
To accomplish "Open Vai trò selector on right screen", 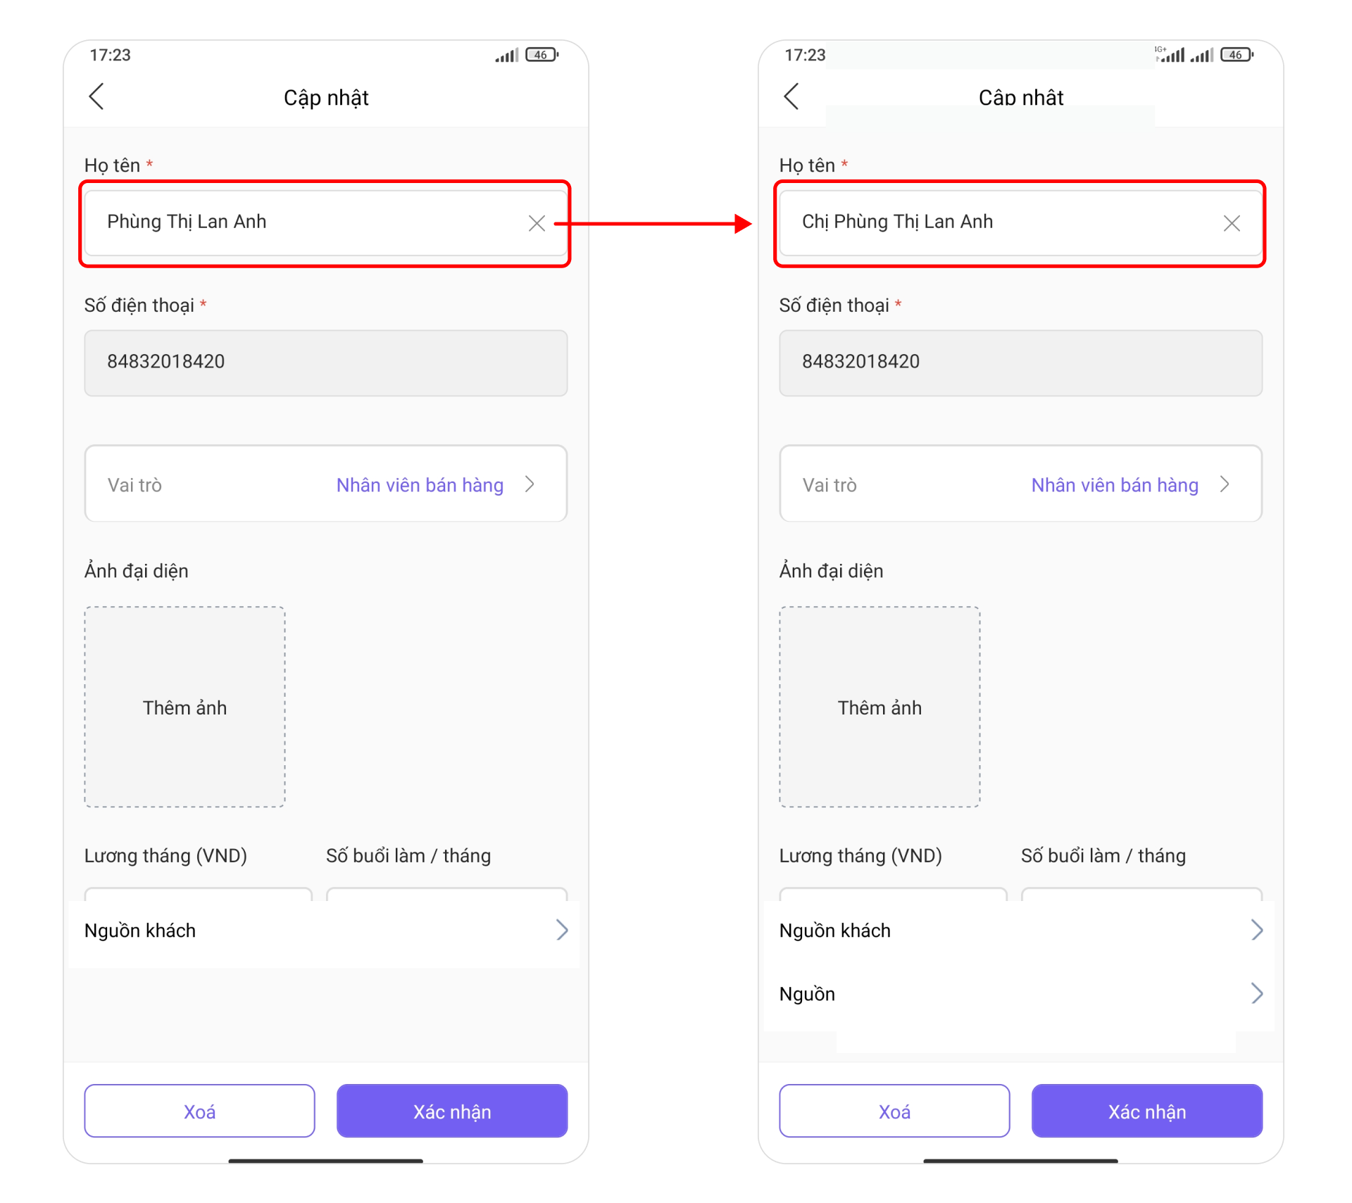I will click(1020, 484).
